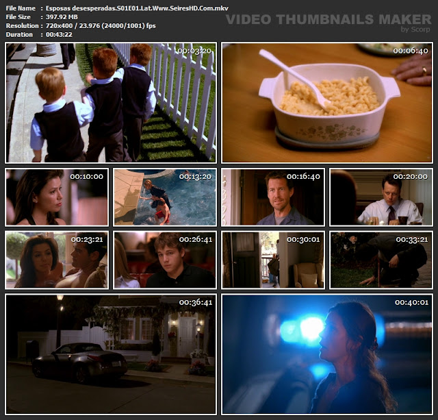This screenshot has height=420, width=438.
Task: Click the 'Resolution' label
Action: tap(23, 26)
